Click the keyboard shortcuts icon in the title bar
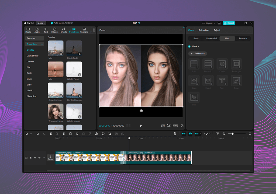 coord(219,23)
